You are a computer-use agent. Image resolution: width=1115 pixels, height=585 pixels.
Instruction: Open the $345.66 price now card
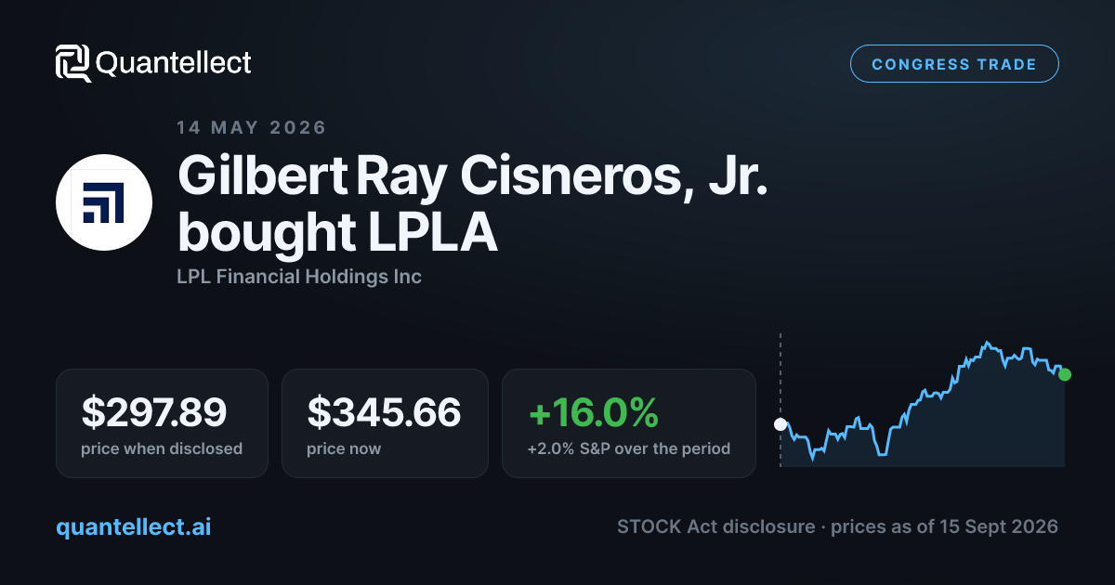[x=385, y=423]
